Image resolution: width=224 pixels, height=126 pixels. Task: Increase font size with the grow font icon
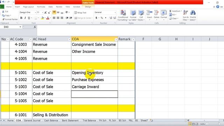point(45,13)
